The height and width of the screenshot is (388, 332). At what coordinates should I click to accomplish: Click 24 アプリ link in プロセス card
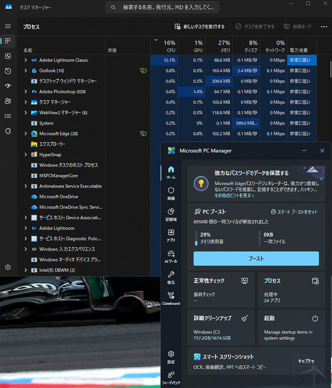272,300
